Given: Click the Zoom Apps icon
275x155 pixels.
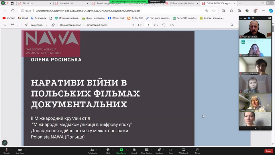Looking at the screenshot, I should [x=171, y=150].
